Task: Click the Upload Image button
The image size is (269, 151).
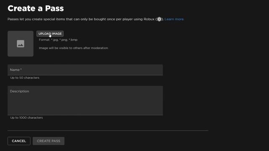Action: pos(50,34)
